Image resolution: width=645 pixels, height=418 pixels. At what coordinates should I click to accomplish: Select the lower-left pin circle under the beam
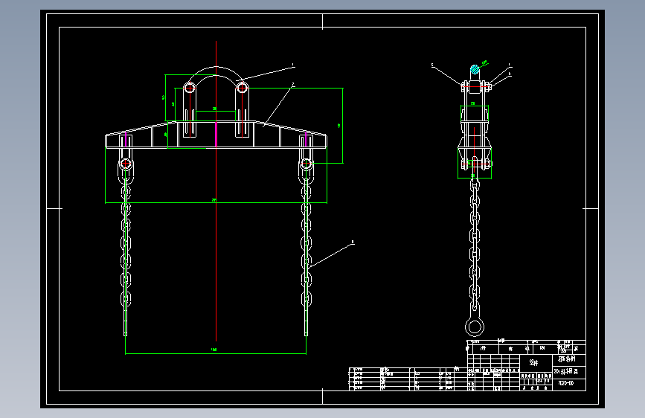(x=126, y=164)
